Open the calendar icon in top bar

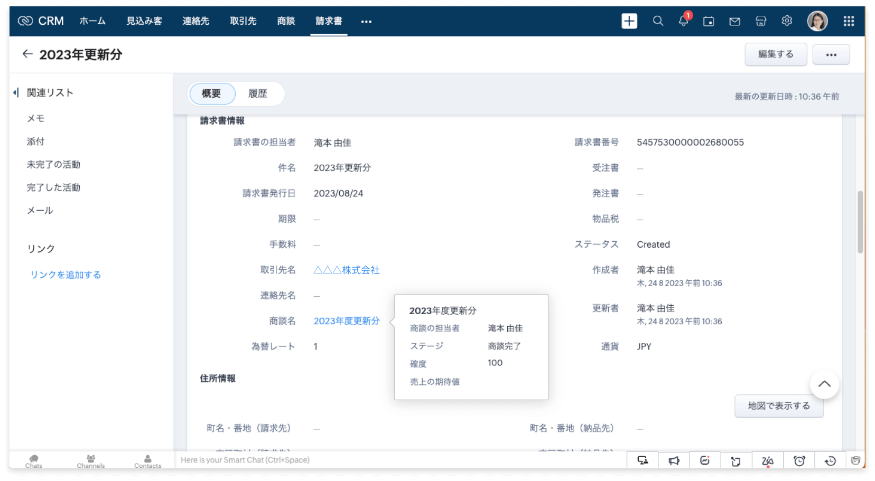tap(709, 21)
